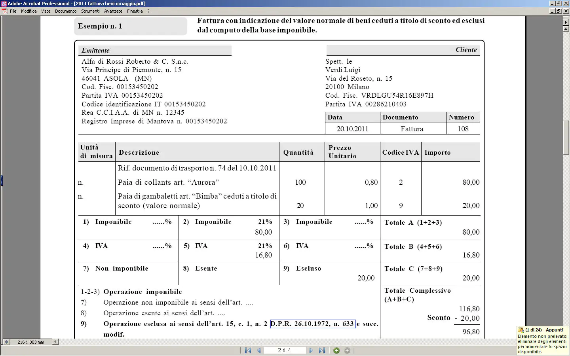Click the grayed next view arrow
This screenshot has height=356, width=570.
coord(347,350)
